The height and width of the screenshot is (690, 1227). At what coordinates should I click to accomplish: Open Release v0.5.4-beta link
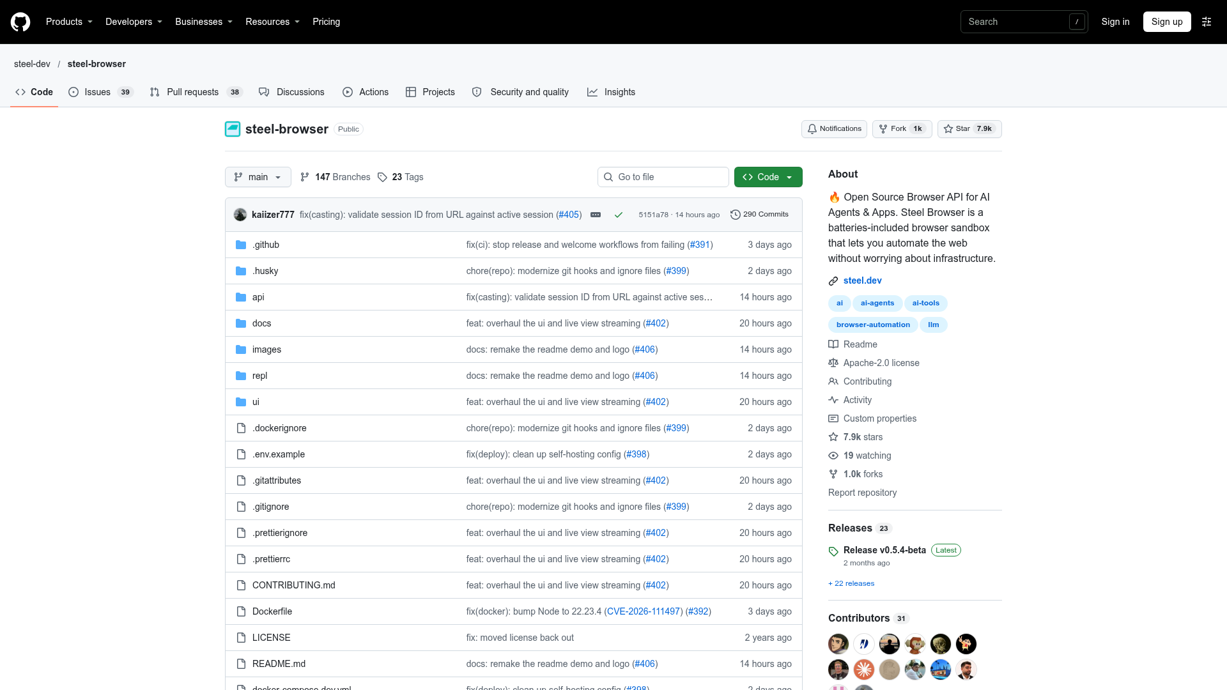[x=884, y=550]
